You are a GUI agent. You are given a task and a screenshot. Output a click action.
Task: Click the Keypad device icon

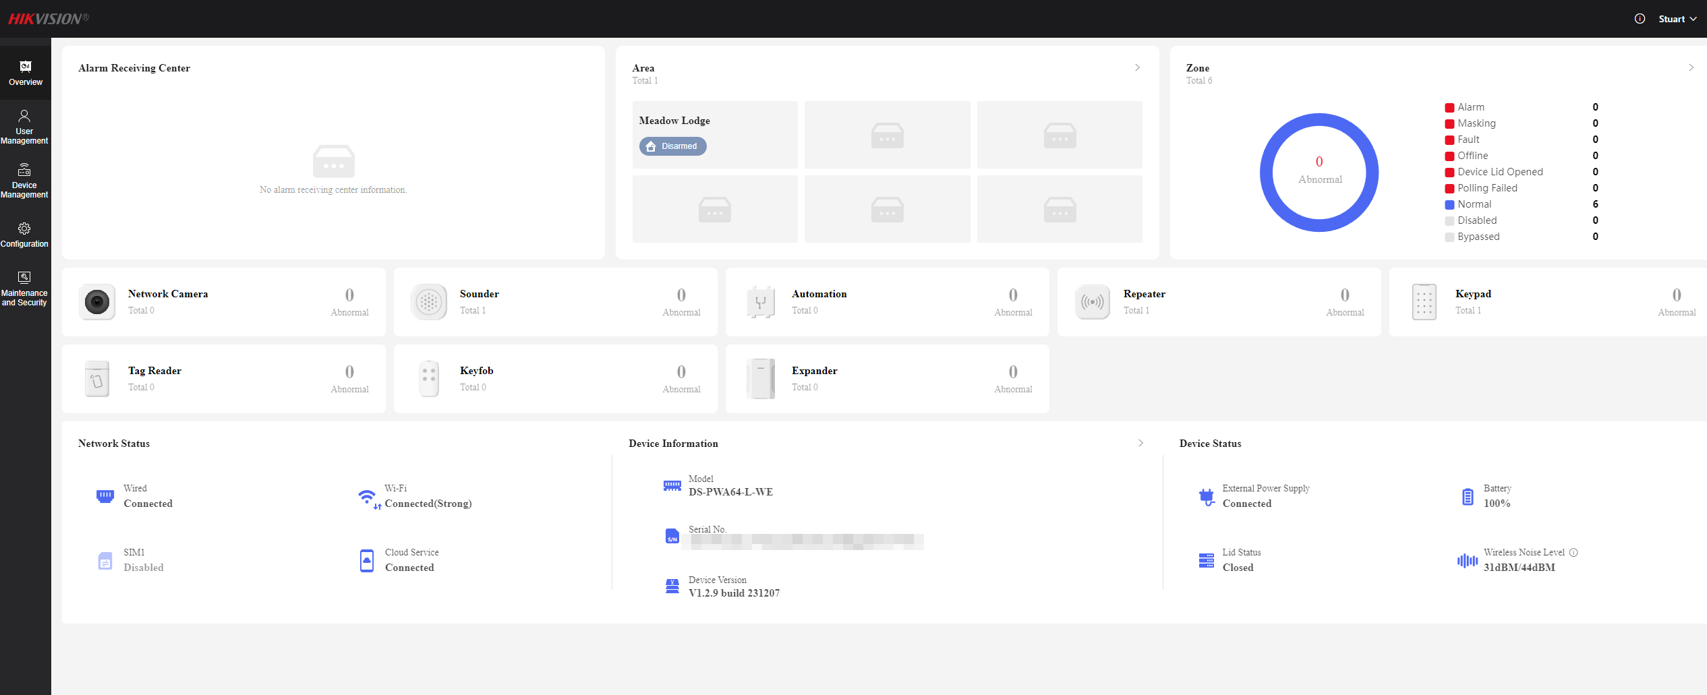pyautogui.click(x=1424, y=302)
